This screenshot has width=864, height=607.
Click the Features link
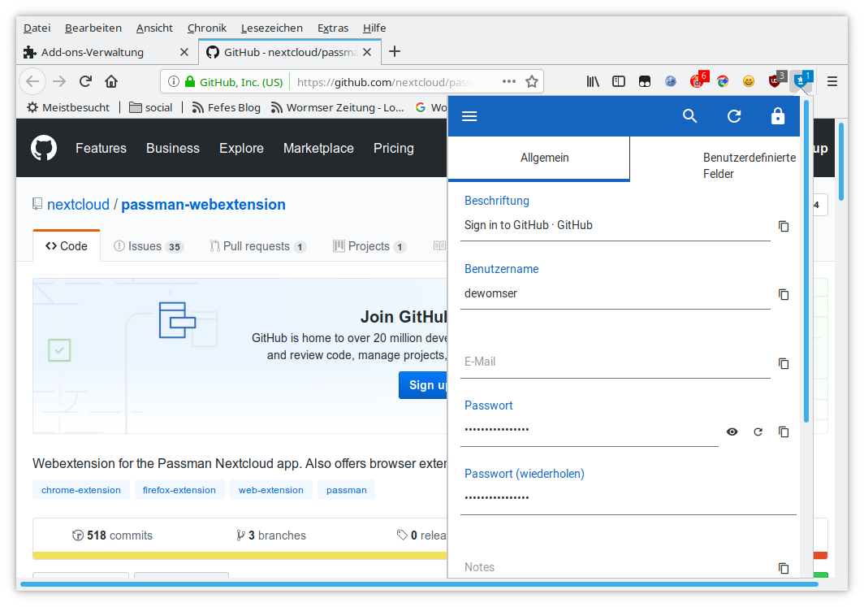click(101, 149)
